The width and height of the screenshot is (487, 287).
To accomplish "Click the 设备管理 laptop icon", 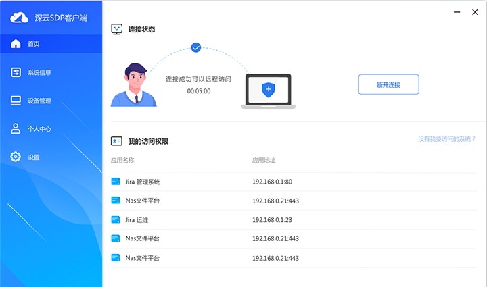I will coord(16,101).
